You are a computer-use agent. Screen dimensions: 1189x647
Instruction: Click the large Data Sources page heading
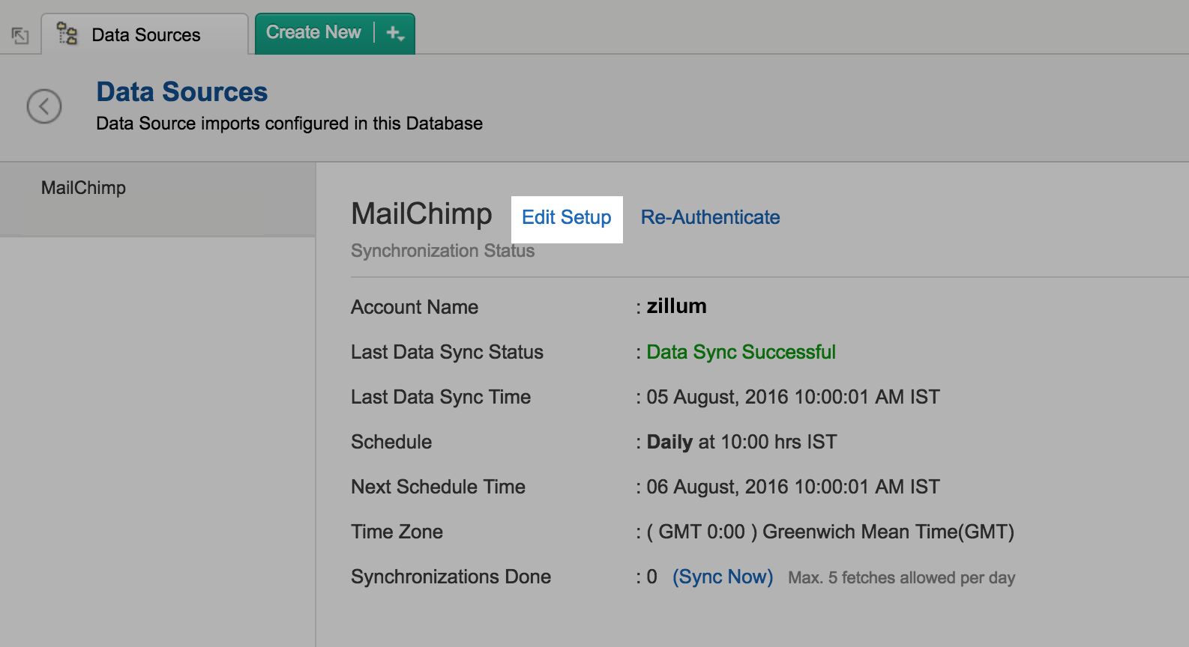(181, 92)
